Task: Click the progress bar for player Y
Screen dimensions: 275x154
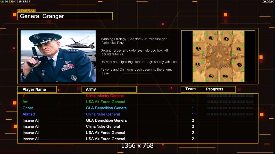Action: pyautogui.click(x=230, y=96)
